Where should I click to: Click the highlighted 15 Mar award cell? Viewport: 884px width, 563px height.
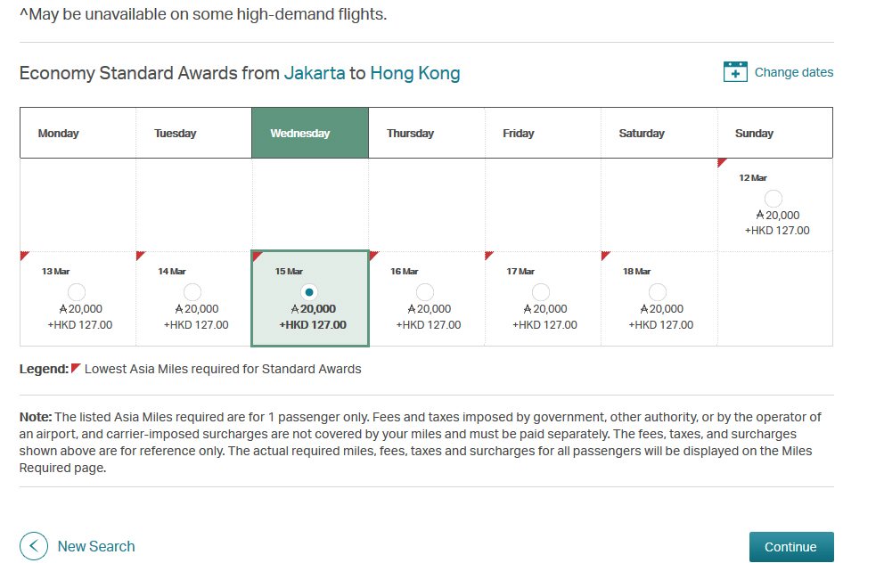click(309, 298)
